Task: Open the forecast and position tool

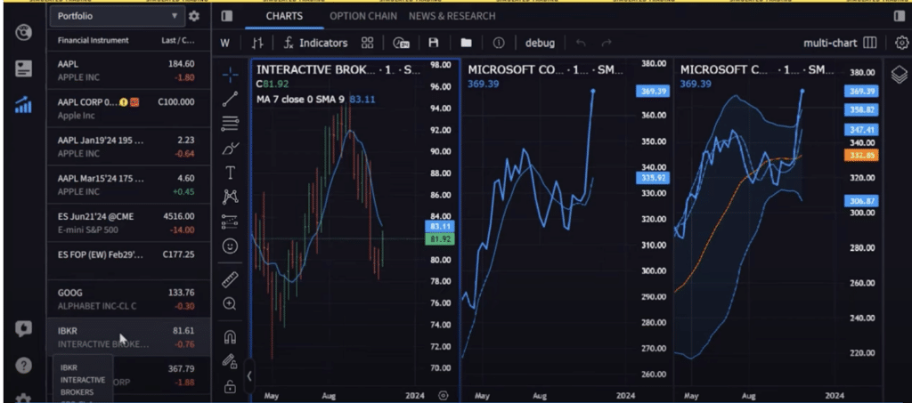Action: coord(231,222)
